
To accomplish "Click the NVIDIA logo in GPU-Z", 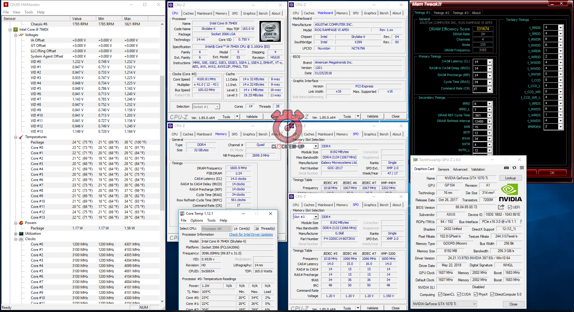I will tap(510, 193).
